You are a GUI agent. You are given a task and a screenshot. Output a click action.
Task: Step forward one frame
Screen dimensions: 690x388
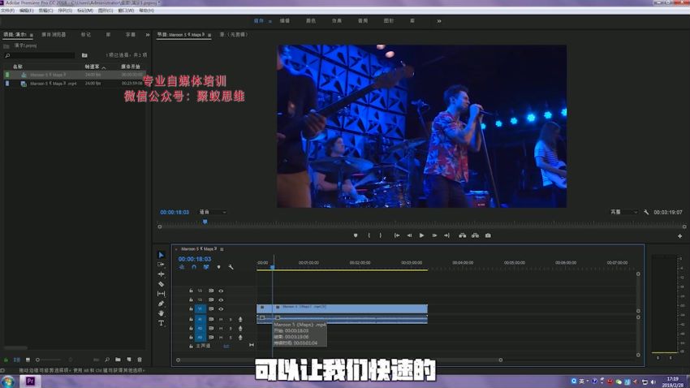(x=434, y=235)
